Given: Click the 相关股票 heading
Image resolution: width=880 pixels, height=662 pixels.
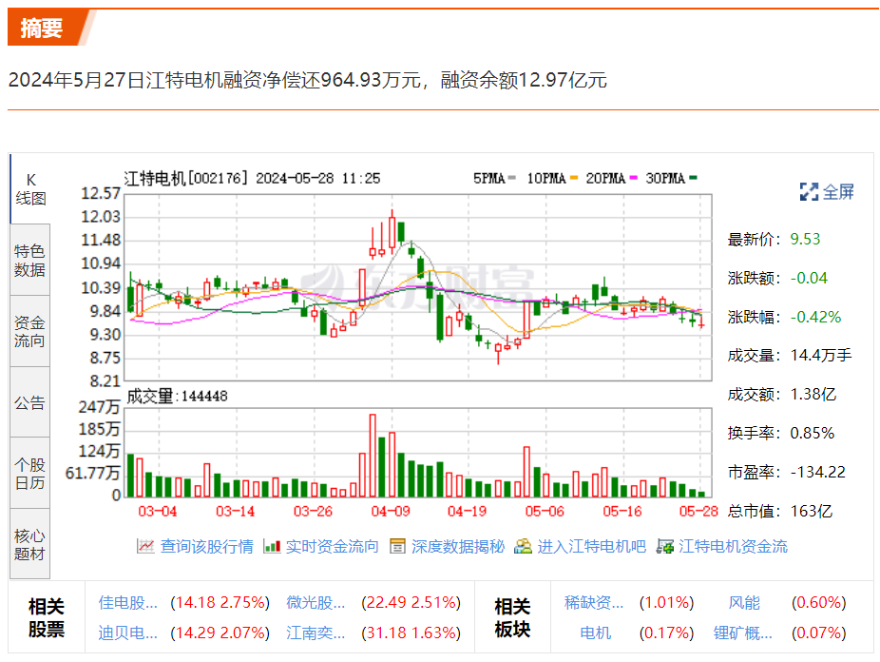Looking at the screenshot, I should (47, 617).
